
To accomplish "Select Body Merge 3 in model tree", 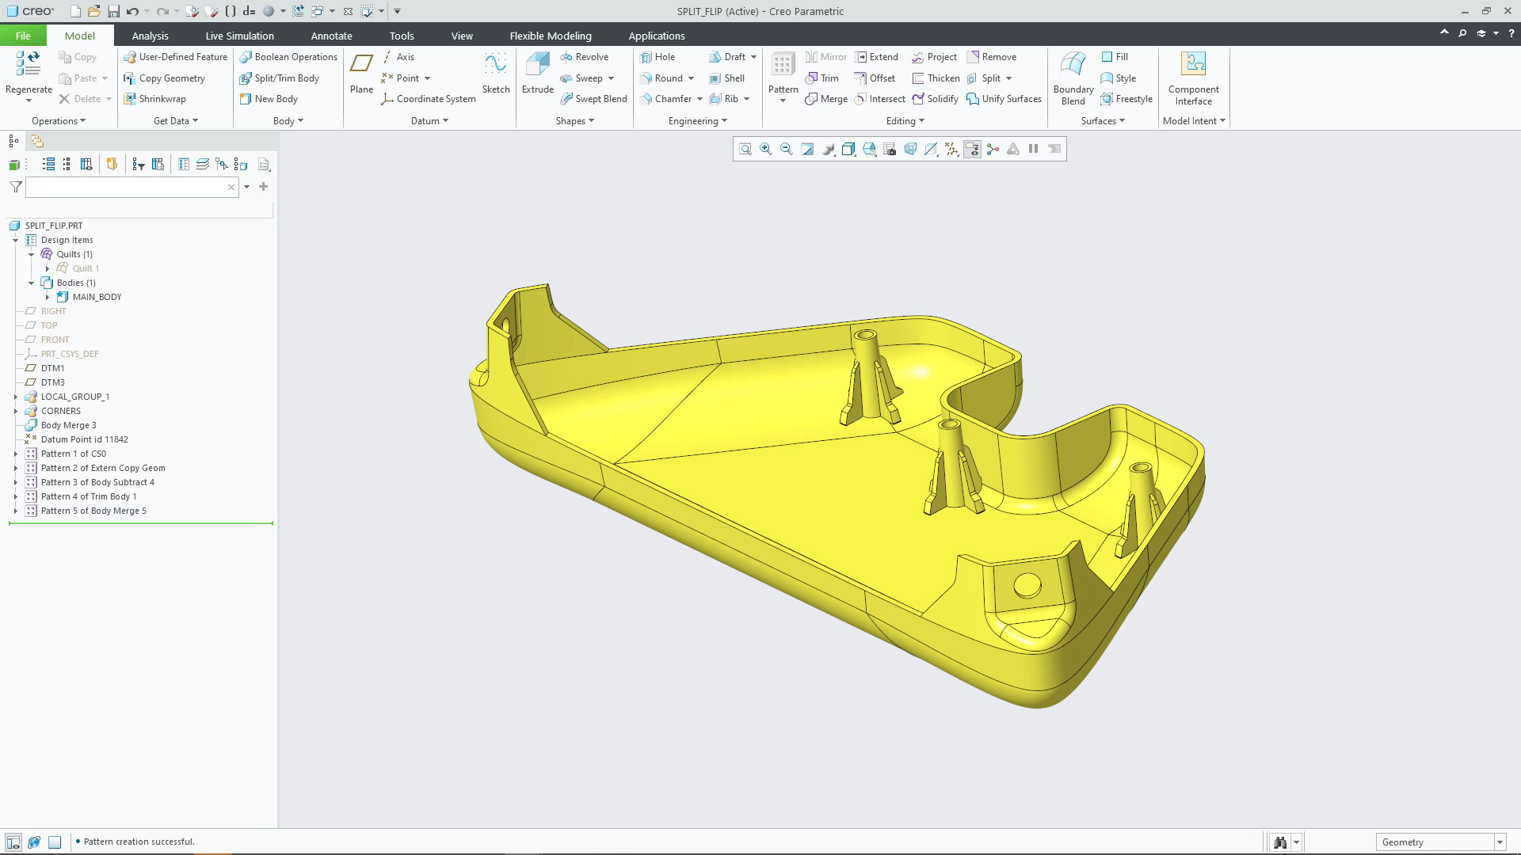I will point(68,425).
